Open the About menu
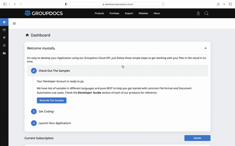This screenshot has height=146, width=235. tap(157, 13)
